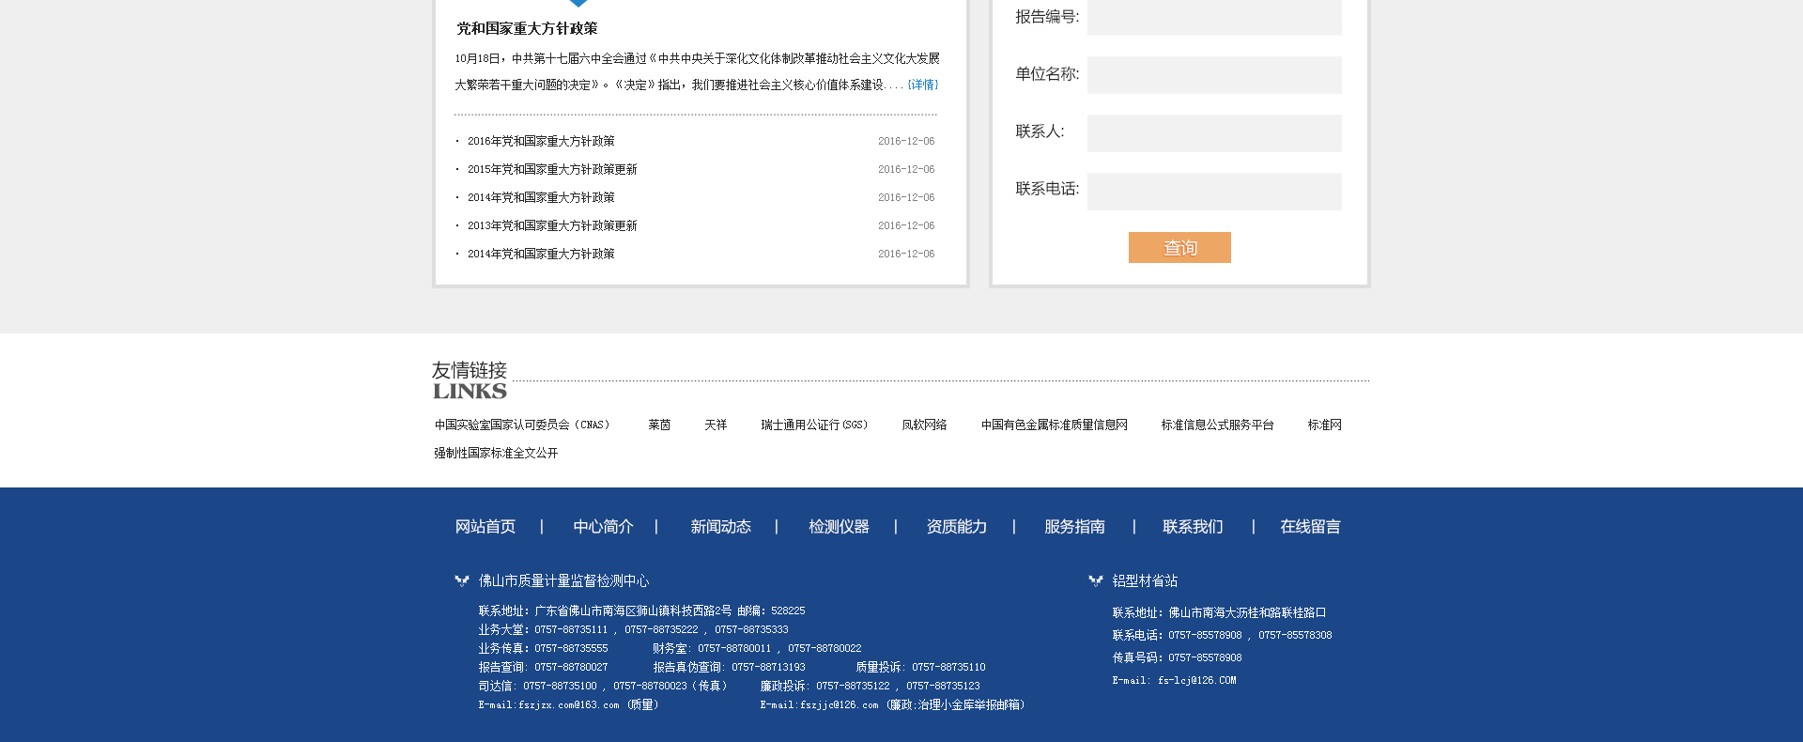The height and width of the screenshot is (742, 1803).
Task: Select 检测仪器 in footer navigation
Action: point(839,527)
